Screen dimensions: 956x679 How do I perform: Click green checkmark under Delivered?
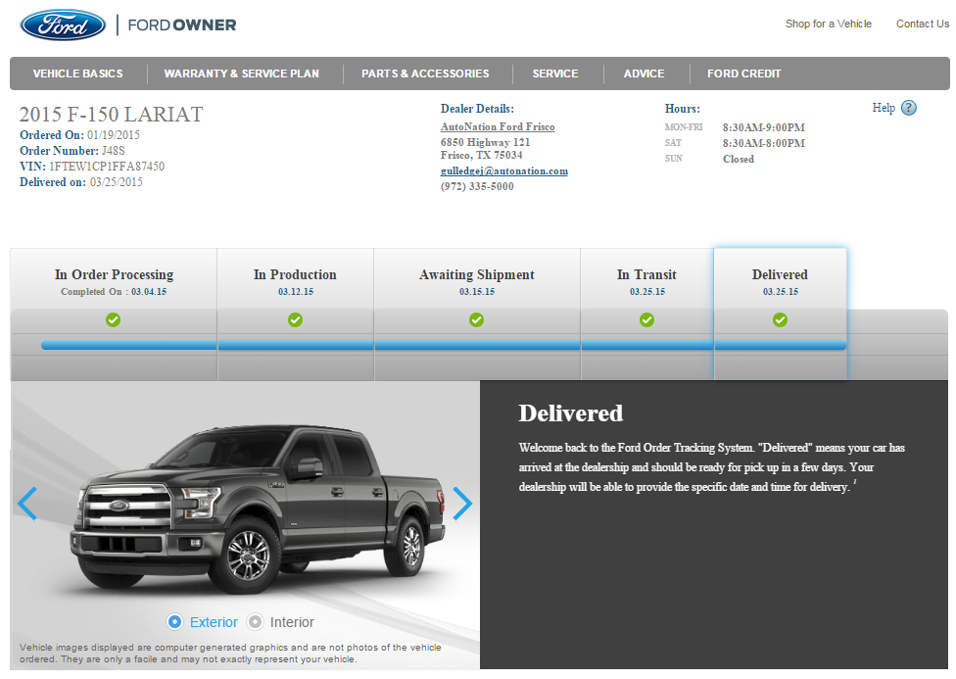(x=780, y=319)
